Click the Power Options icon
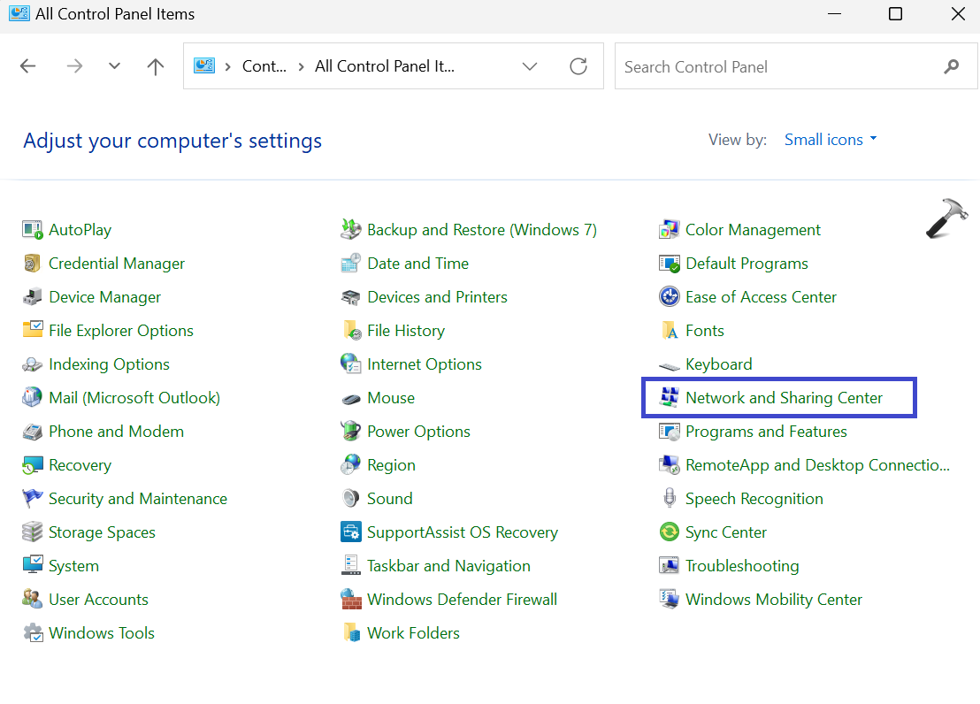 [351, 432]
